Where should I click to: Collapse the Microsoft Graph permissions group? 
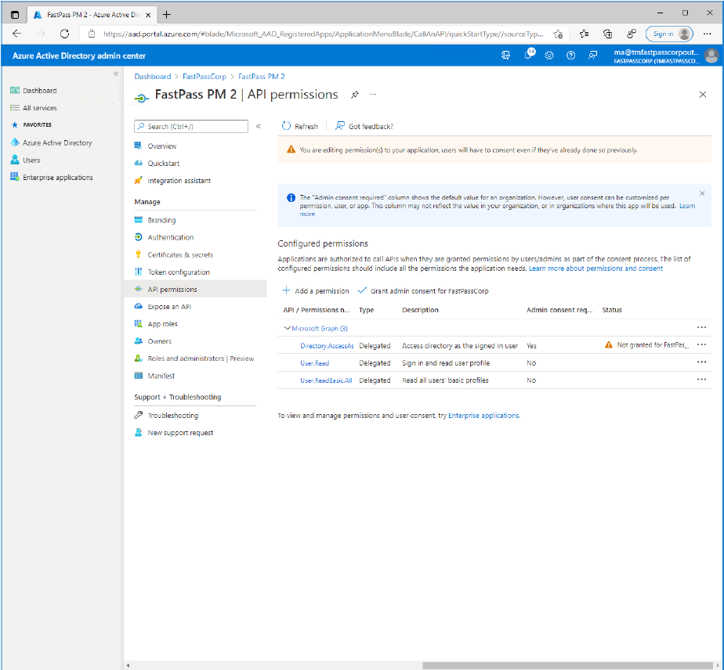(x=287, y=328)
